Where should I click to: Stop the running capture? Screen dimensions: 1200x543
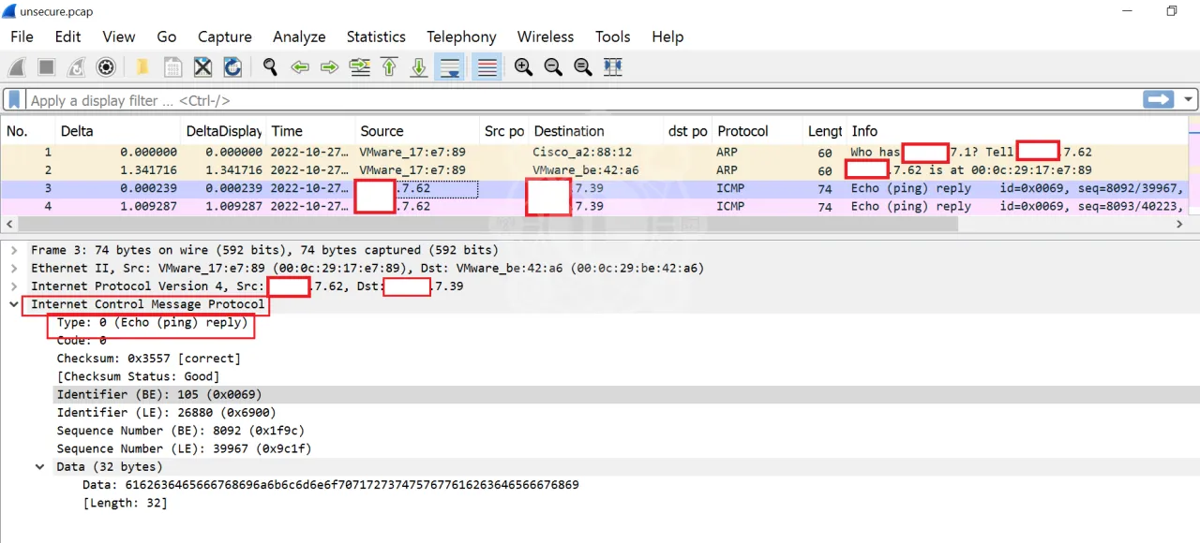46,67
